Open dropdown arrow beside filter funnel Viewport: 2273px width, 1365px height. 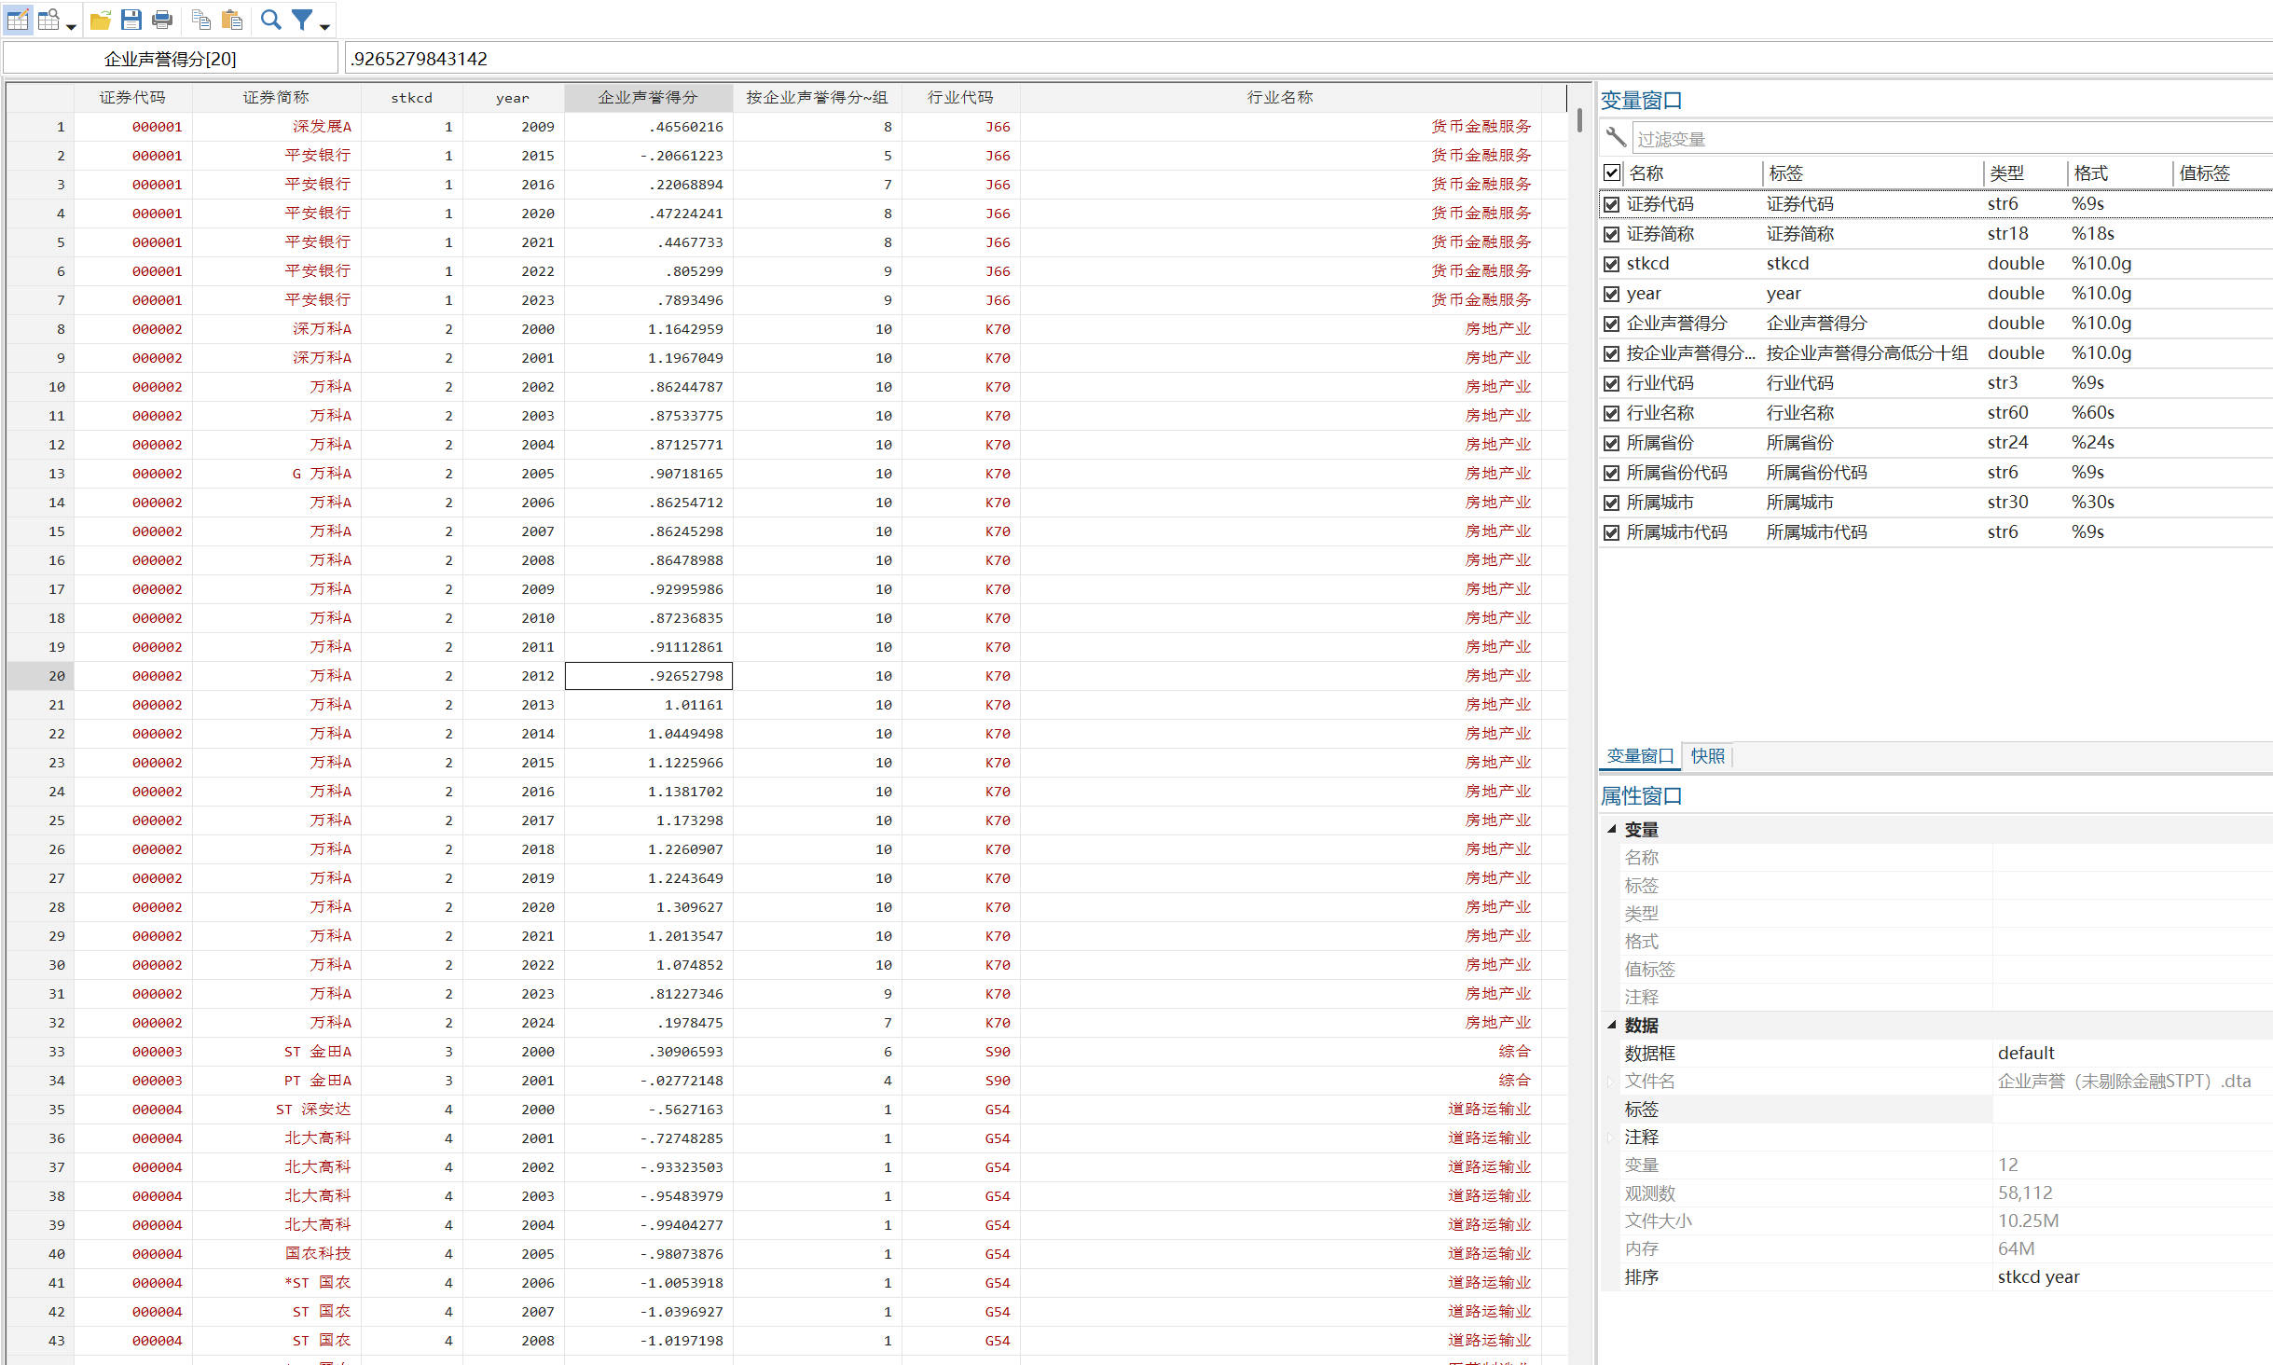tap(324, 27)
